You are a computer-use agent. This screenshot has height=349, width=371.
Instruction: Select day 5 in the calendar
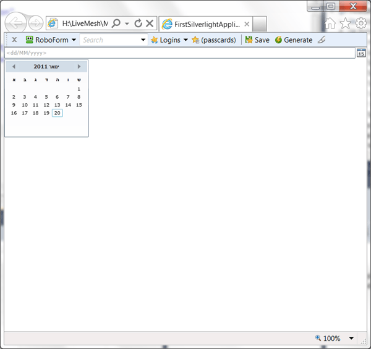pos(46,97)
